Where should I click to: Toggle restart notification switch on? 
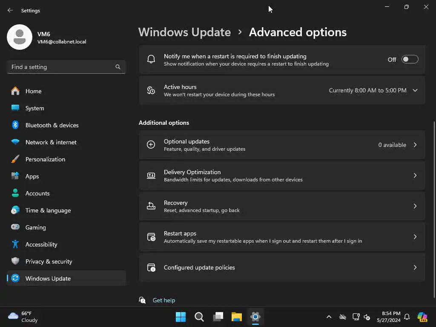click(410, 60)
